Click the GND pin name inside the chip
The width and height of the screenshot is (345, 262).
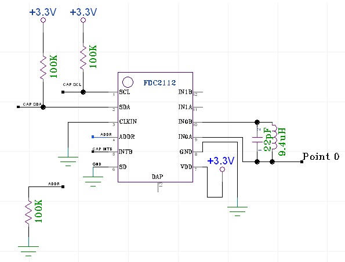[x=186, y=152]
